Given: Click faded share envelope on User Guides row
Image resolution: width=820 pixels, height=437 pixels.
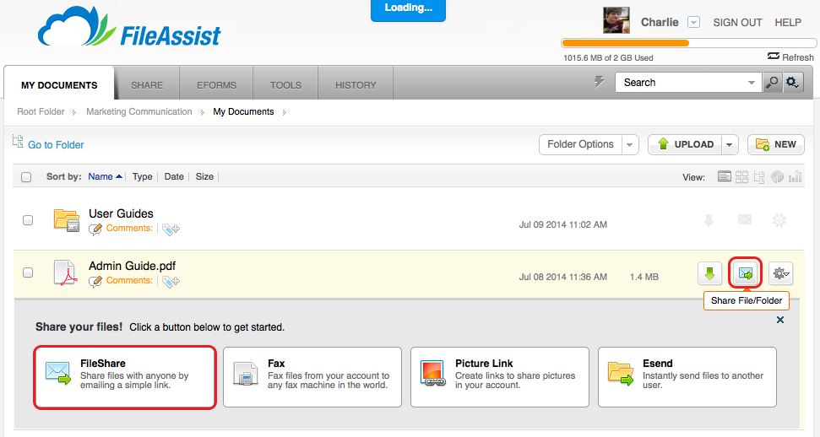Looking at the screenshot, I should click(745, 219).
